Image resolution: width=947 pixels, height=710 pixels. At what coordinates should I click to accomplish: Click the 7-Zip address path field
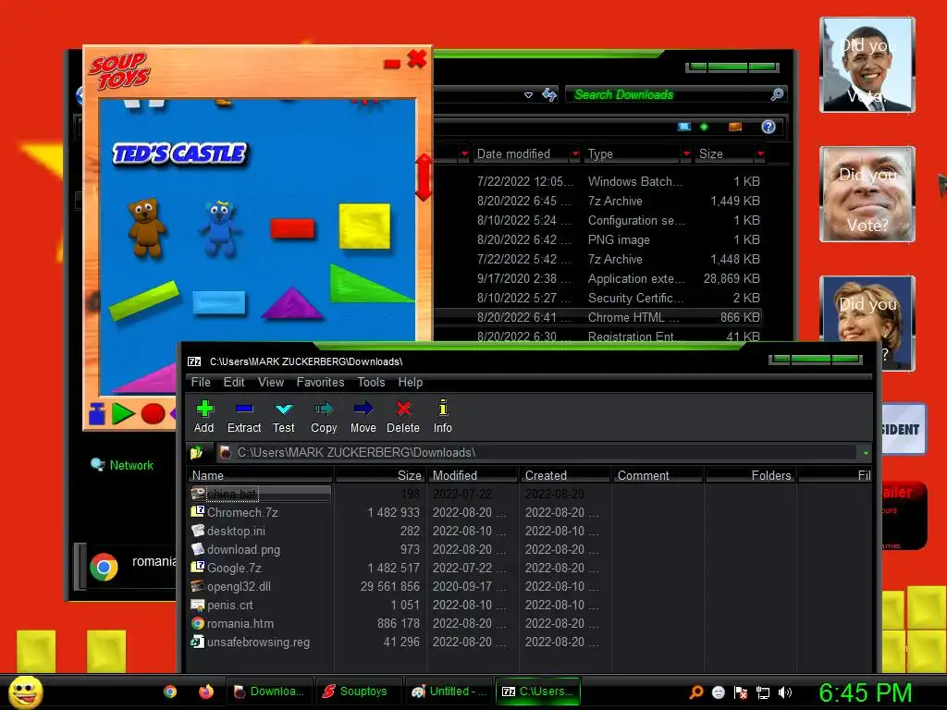tap(536, 453)
